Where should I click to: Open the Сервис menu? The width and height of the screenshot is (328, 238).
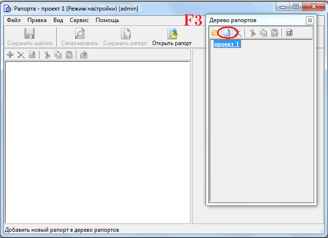[79, 20]
